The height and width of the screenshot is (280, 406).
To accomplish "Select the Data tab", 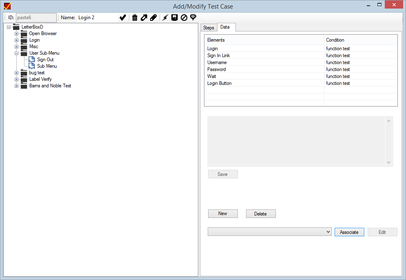I will pos(225,27).
